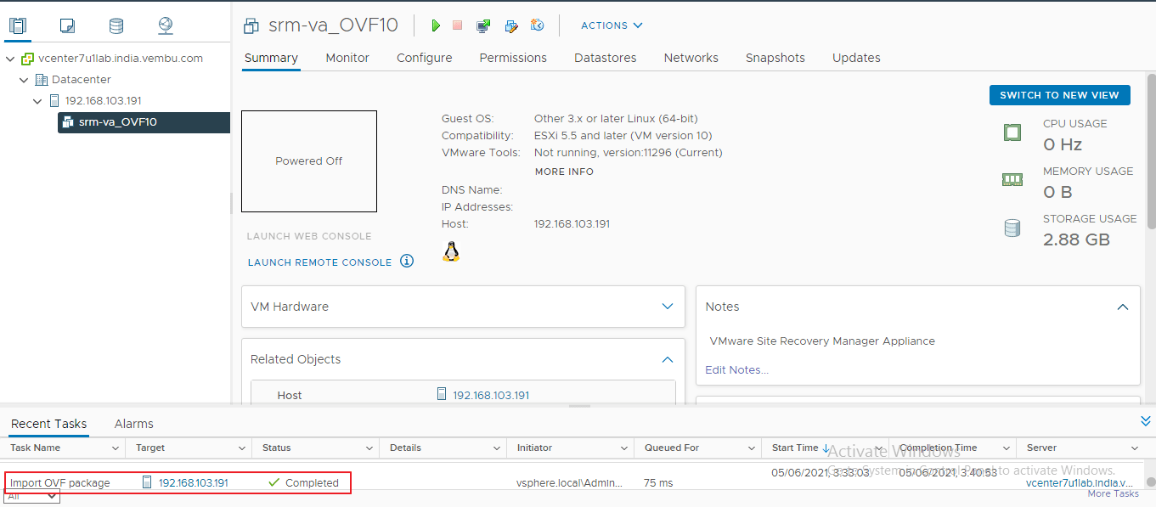Open the VMs and Templates inventory view
Viewport: 1156px width, 507px height.
pos(67,26)
